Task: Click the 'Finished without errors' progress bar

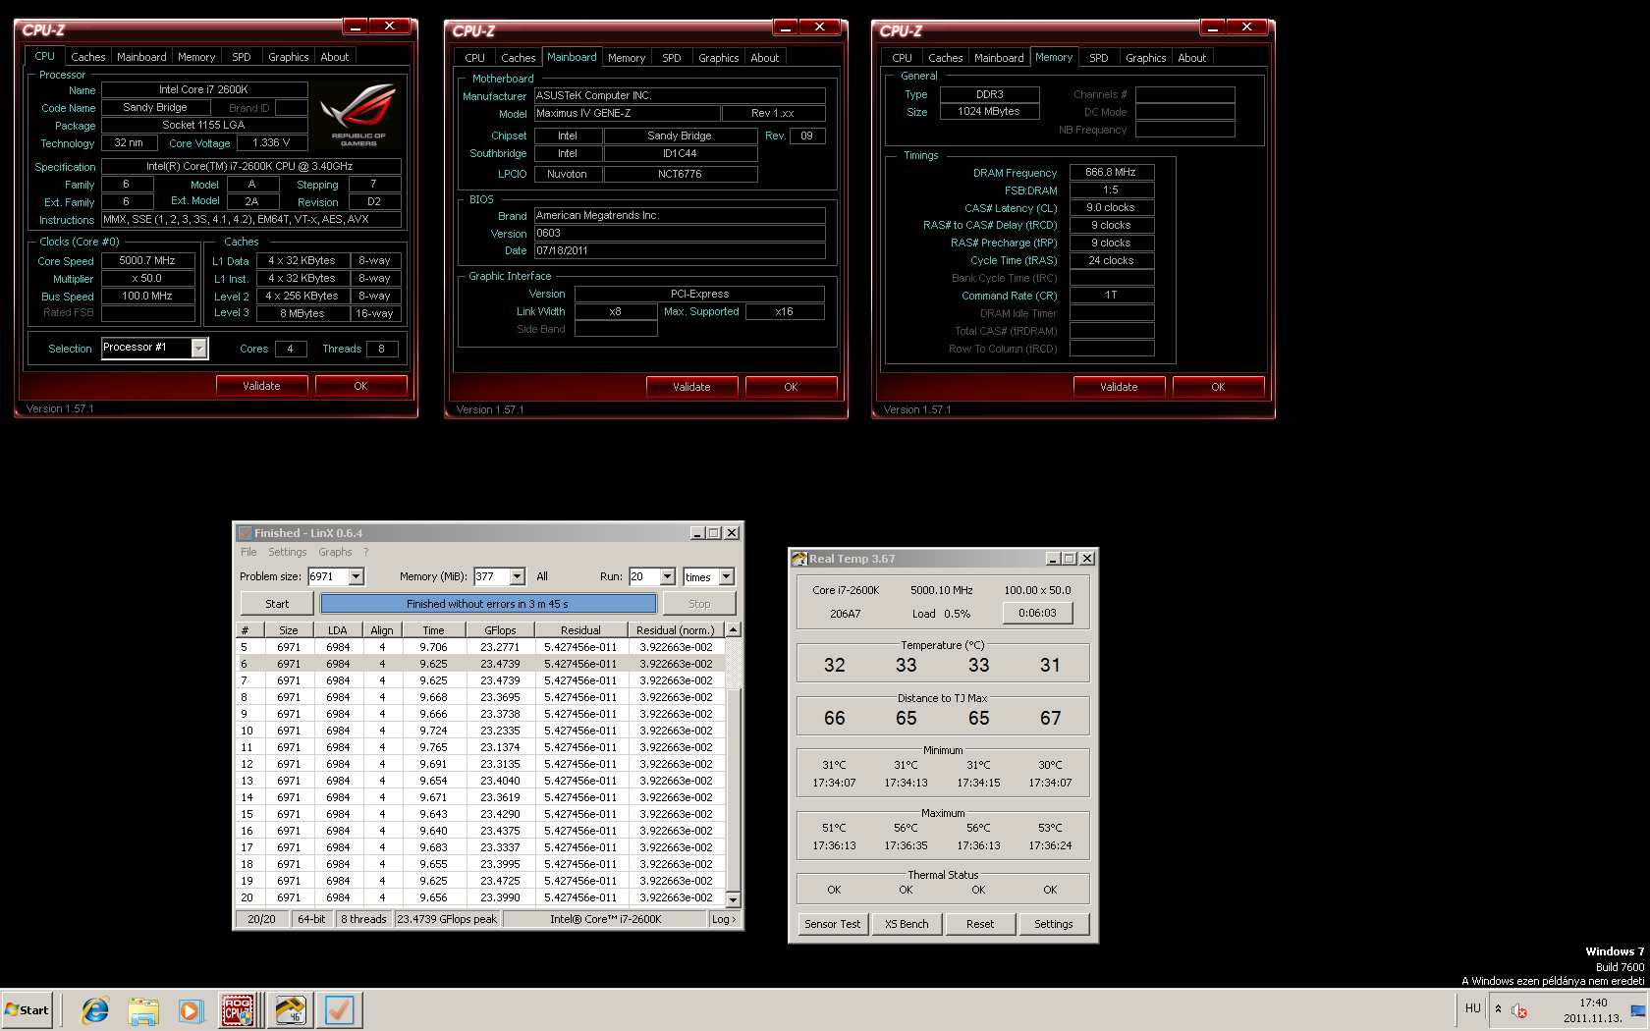Action: 488,604
